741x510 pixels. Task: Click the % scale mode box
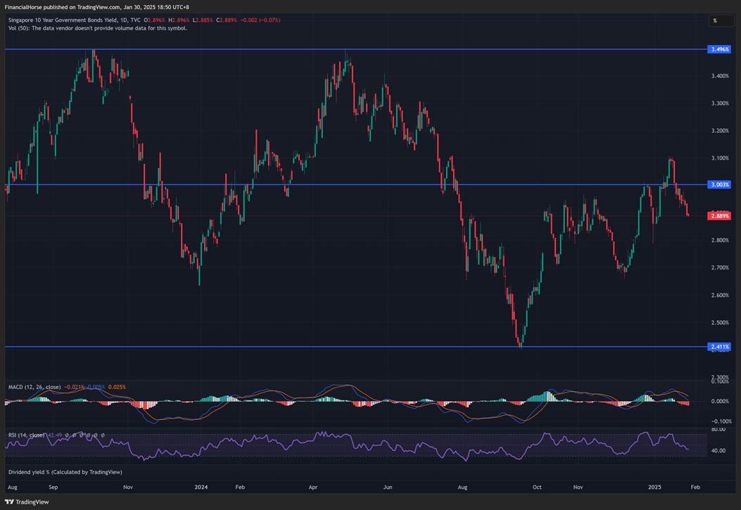(x=721, y=20)
